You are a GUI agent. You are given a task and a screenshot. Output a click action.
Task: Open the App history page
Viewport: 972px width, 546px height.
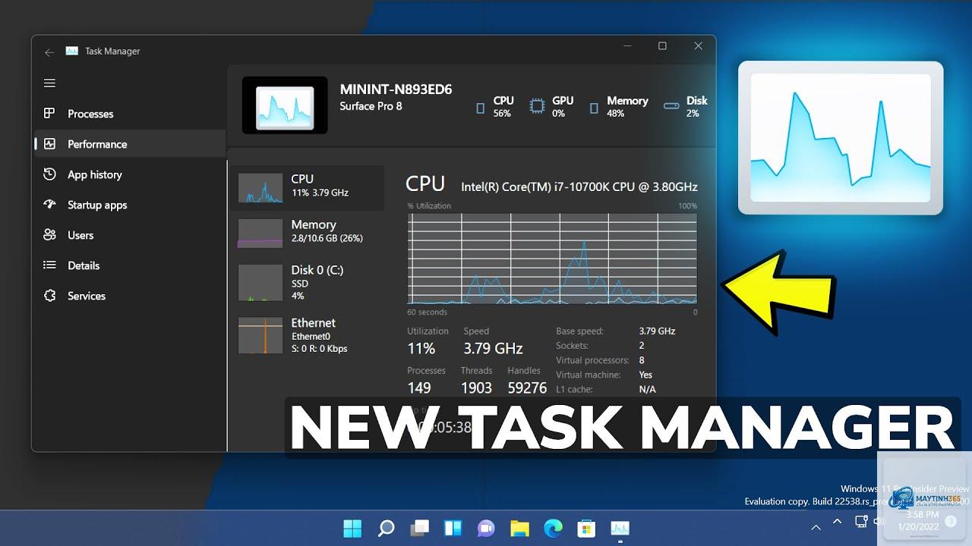(x=129, y=174)
